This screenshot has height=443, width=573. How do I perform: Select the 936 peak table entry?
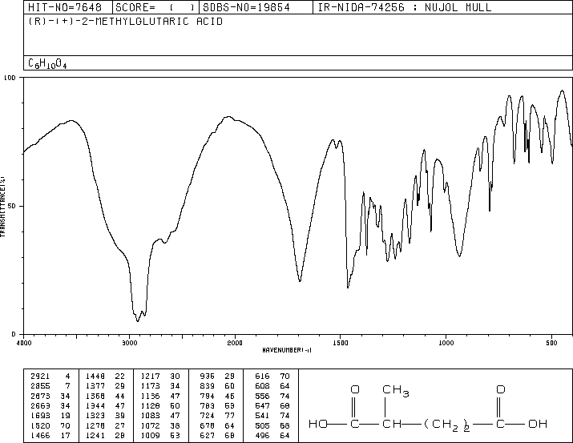pyautogui.click(x=217, y=377)
